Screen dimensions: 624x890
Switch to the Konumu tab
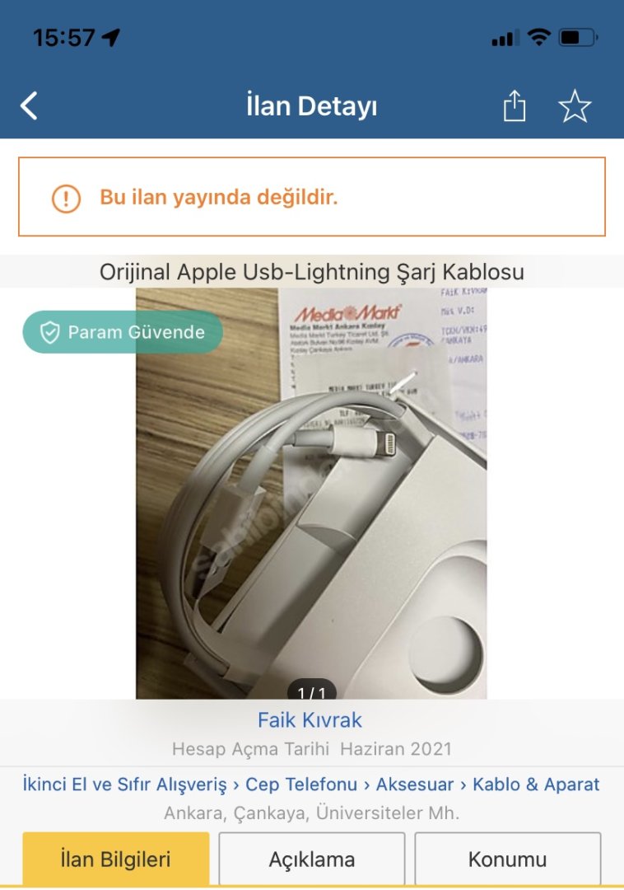tap(507, 859)
